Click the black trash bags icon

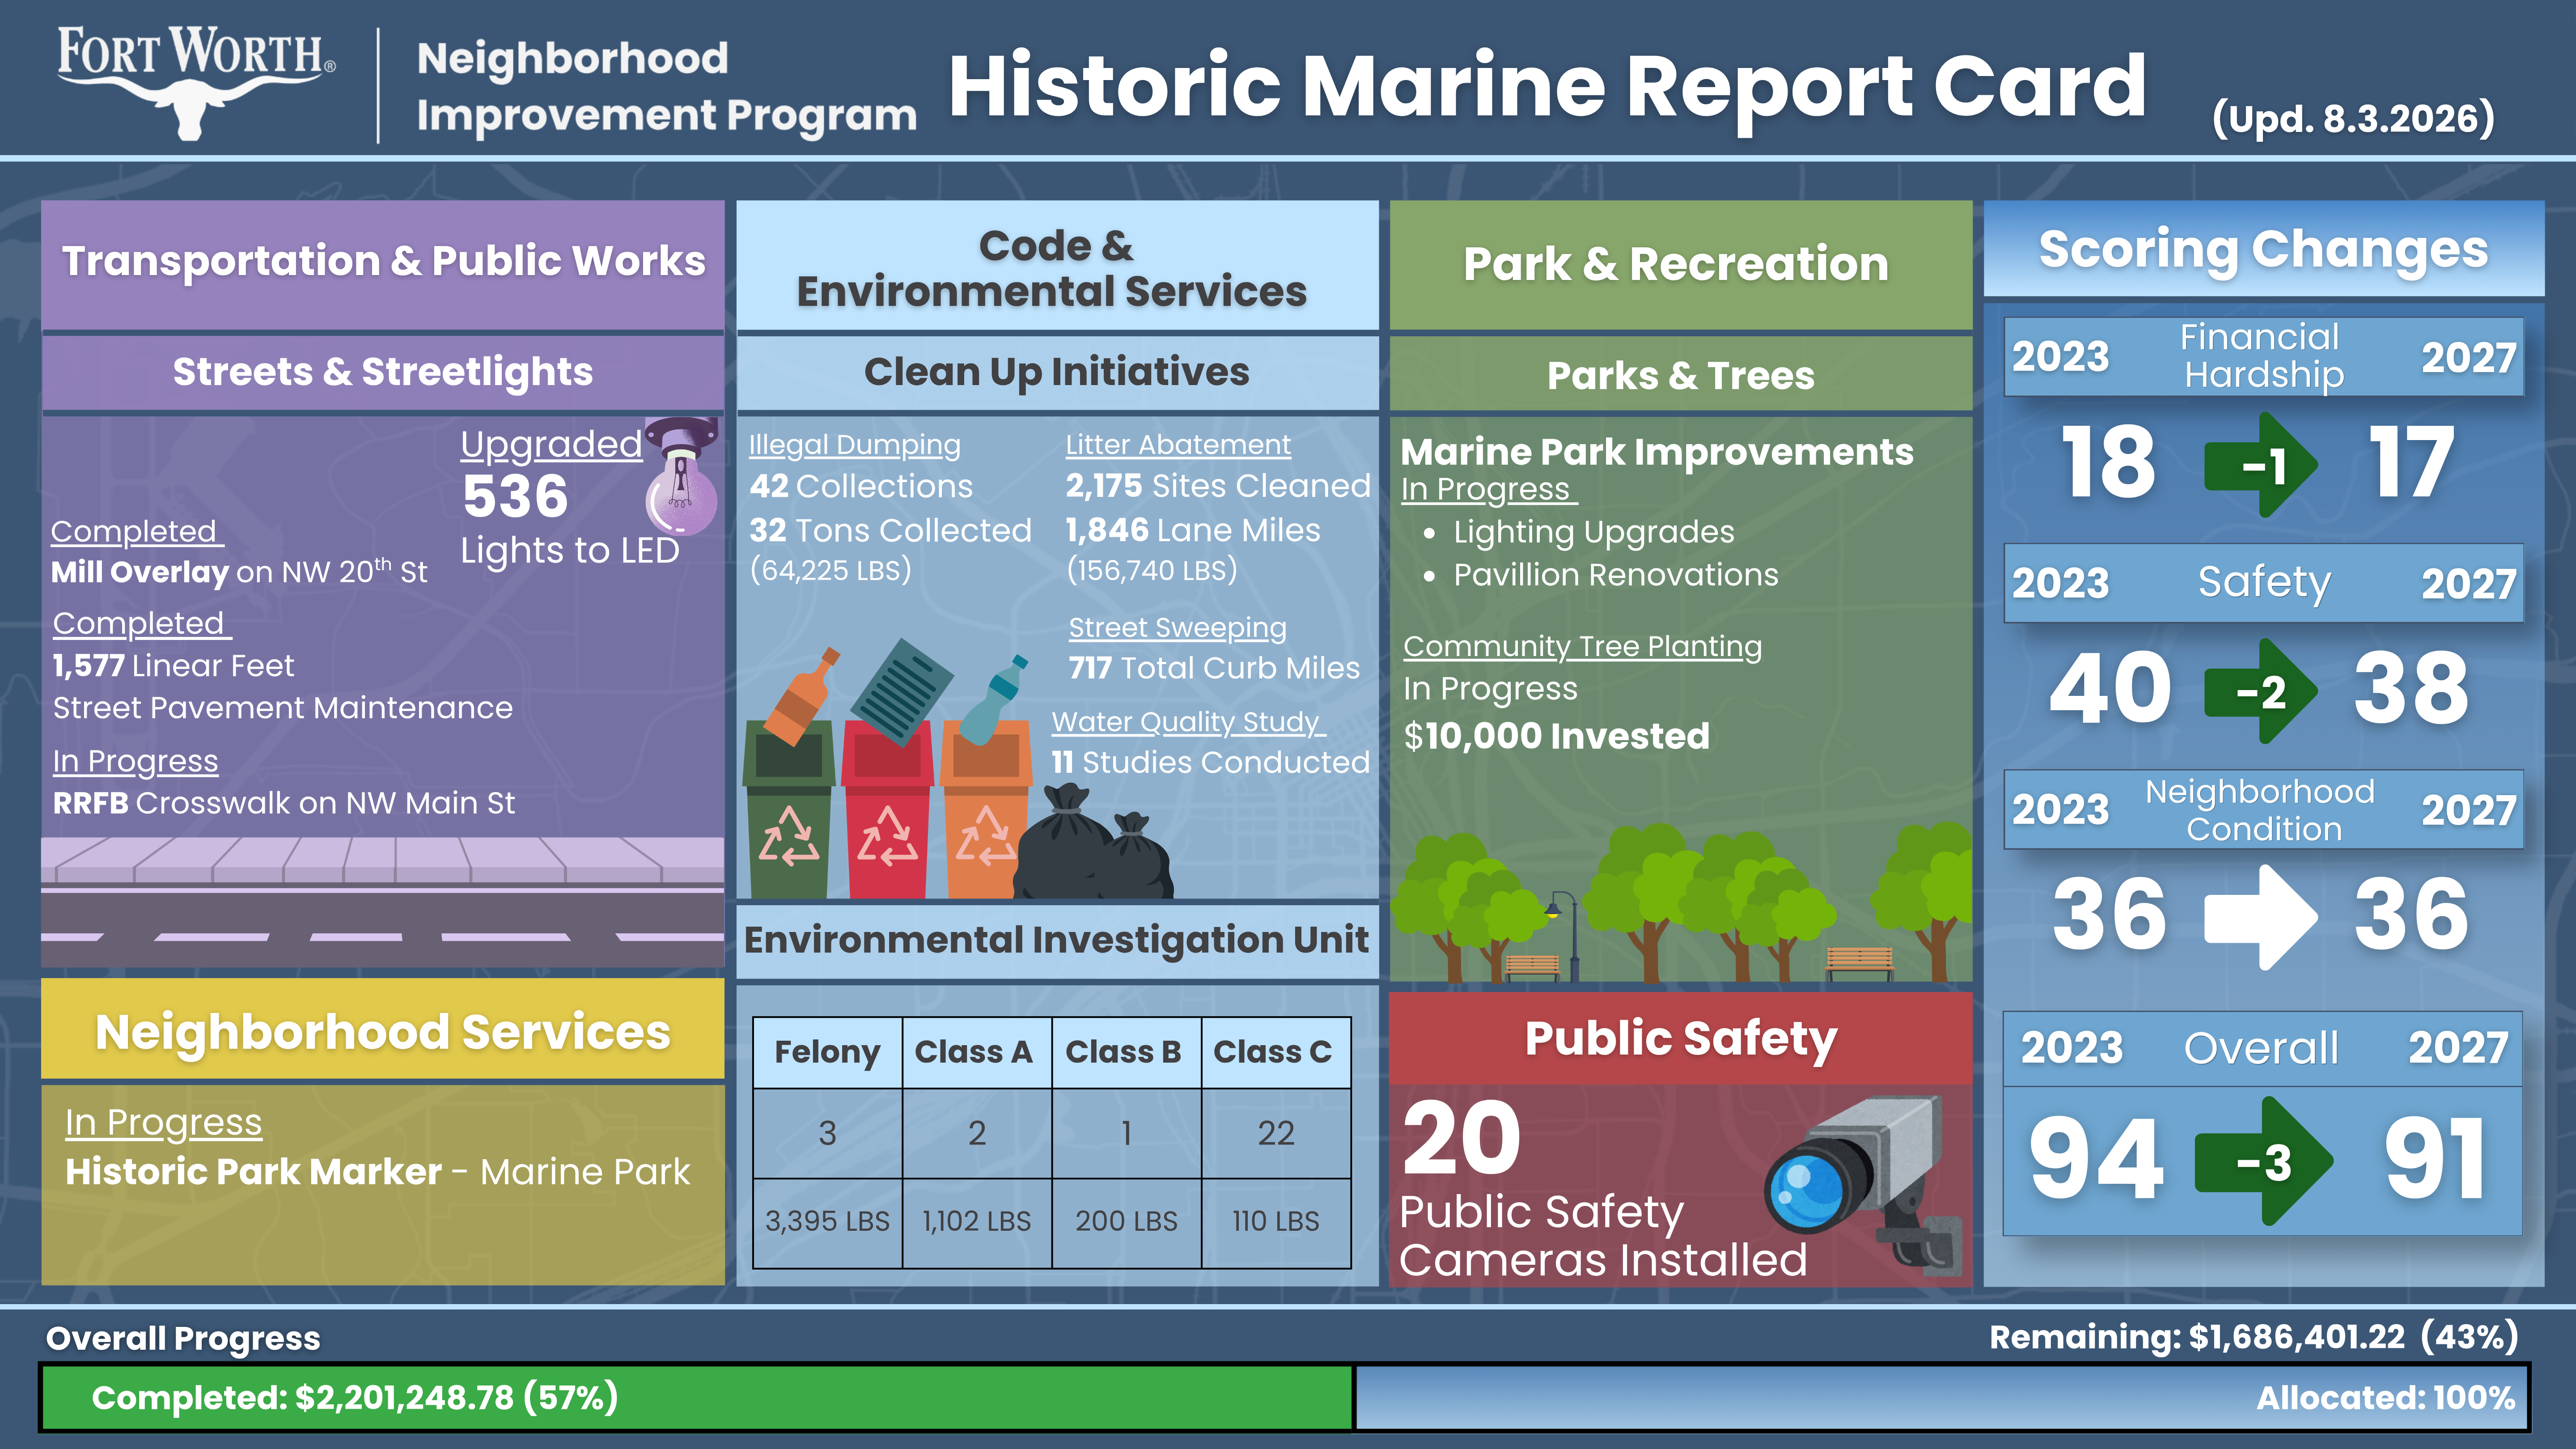coord(1093,842)
